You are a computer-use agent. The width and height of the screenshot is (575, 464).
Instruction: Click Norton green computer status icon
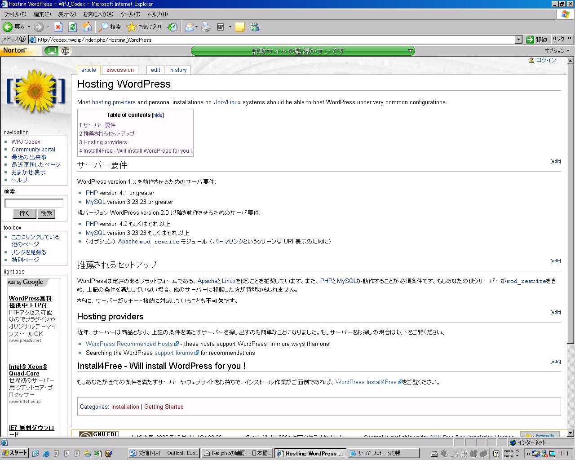52,51
